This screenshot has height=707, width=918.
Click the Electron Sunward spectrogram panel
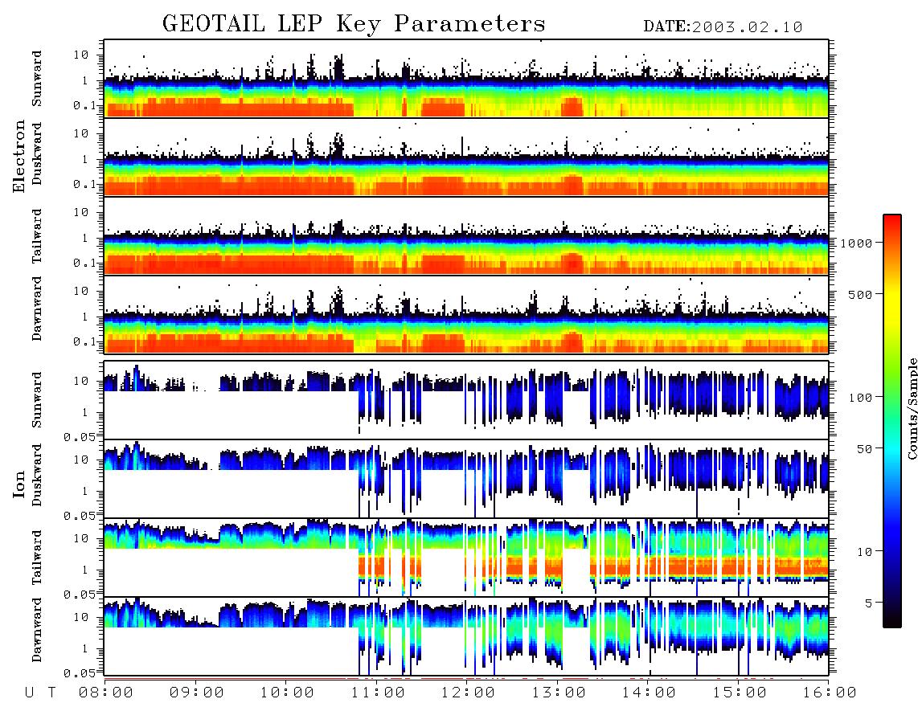466,79
